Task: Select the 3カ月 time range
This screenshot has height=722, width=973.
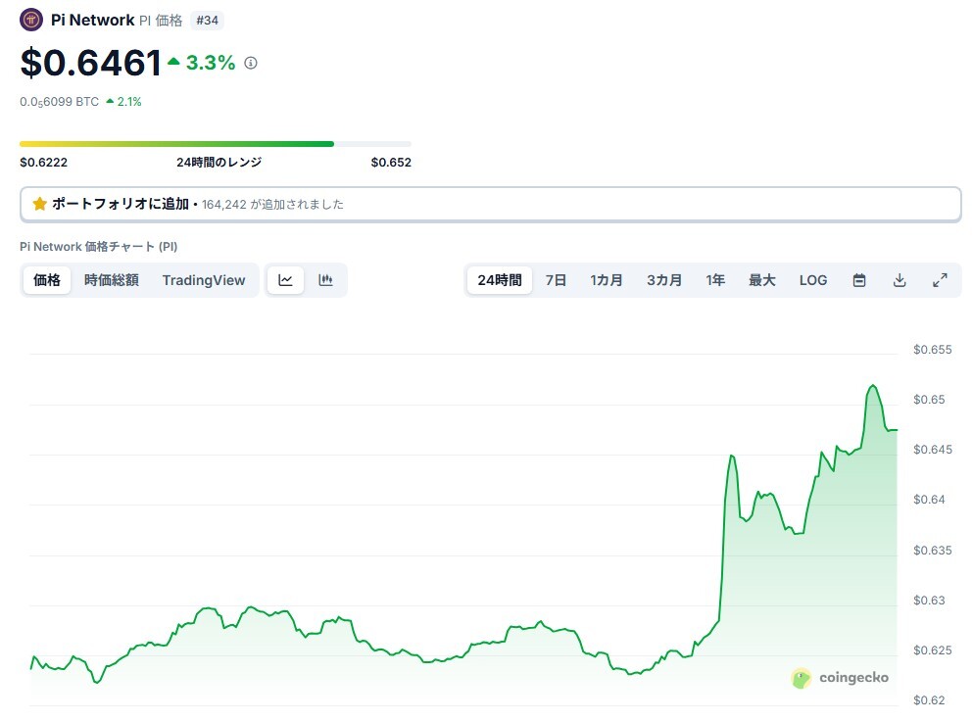Action: pyautogui.click(x=664, y=280)
